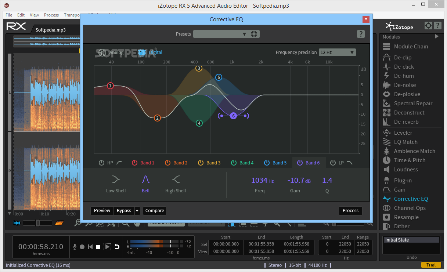Toggle the HP filter power button
Viewport: 447px width, 272px height.
pos(102,163)
